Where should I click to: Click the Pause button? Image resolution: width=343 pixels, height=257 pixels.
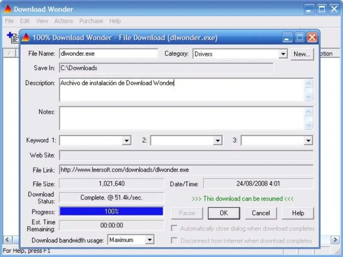[187, 213]
